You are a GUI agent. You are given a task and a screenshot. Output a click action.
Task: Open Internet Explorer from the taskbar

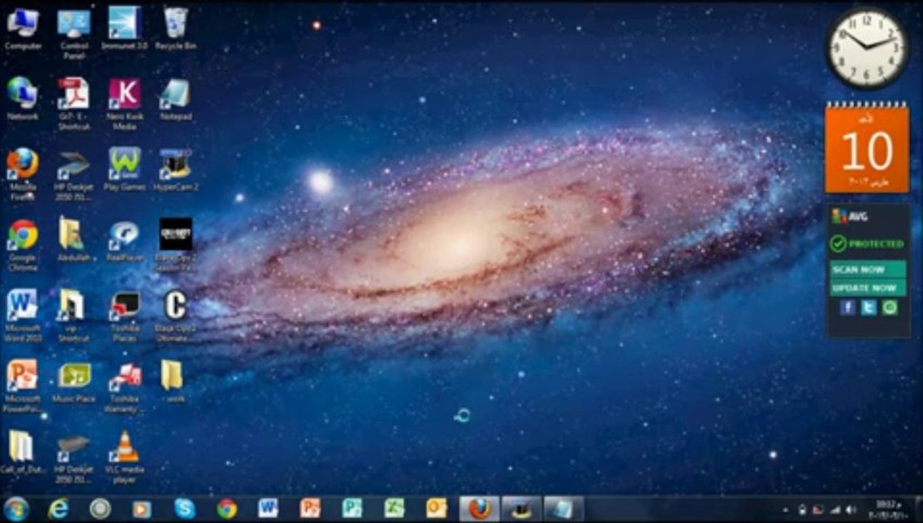point(58,508)
